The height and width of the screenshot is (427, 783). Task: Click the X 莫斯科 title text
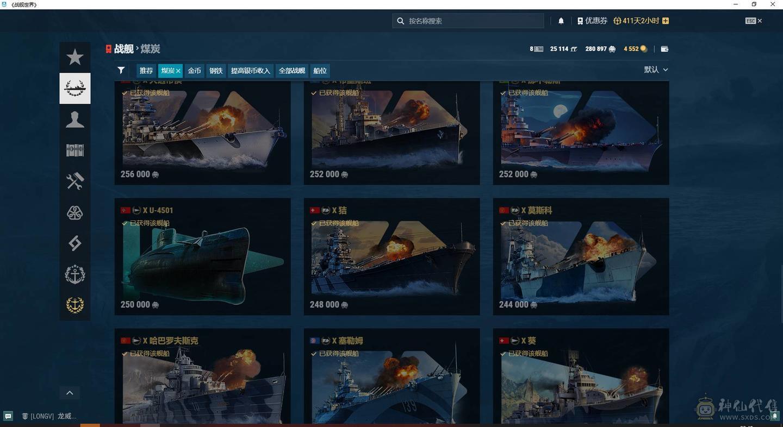(x=536, y=210)
